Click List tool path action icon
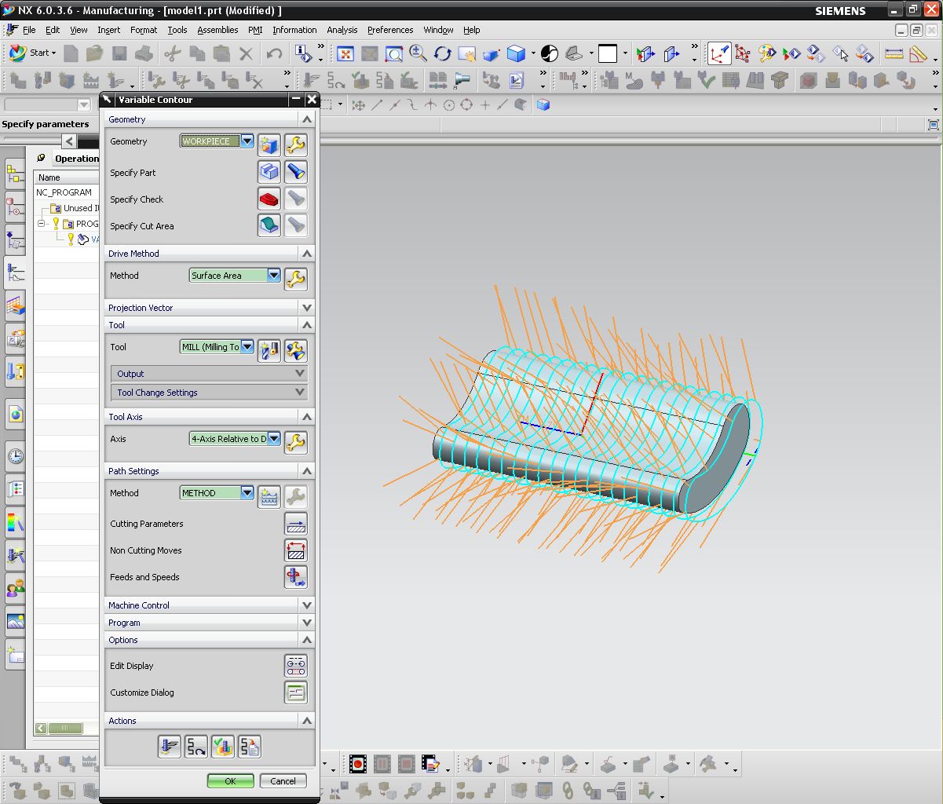The image size is (943, 804). pos(250,747)
